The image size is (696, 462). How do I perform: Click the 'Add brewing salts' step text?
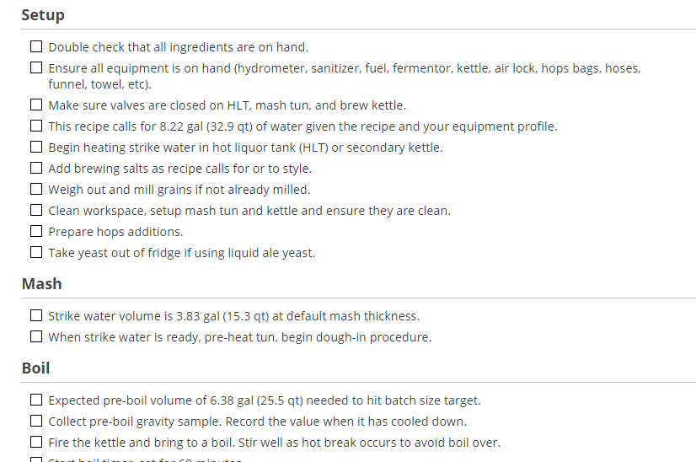pyautogui.click(x=179, y=169)
